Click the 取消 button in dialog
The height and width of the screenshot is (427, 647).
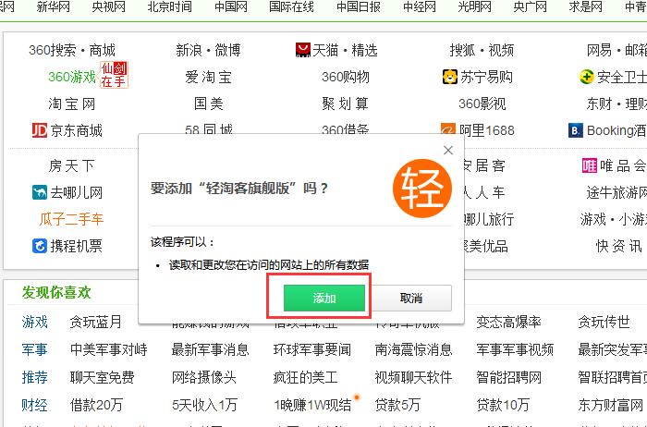pos(411,298)
